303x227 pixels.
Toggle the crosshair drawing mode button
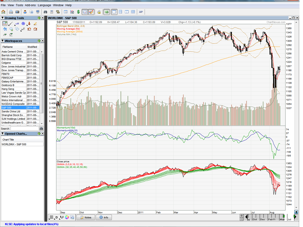tap(91, 12)
